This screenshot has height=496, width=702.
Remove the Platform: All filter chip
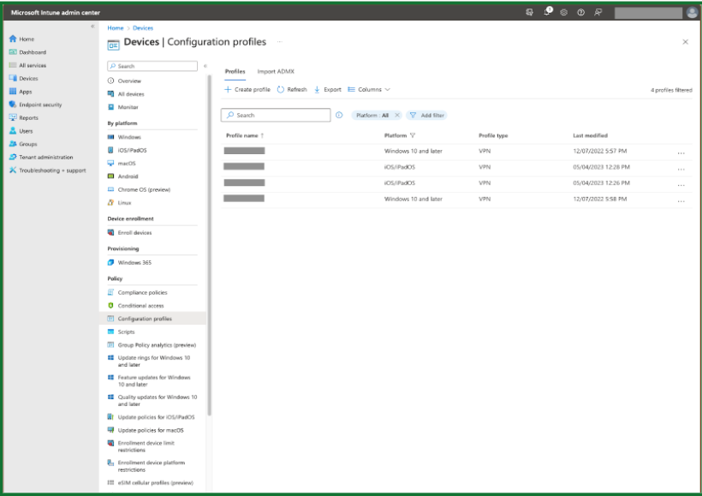pos(396,116)
